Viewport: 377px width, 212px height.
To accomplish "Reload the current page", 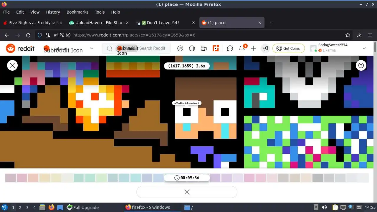I will pos(28,35).
